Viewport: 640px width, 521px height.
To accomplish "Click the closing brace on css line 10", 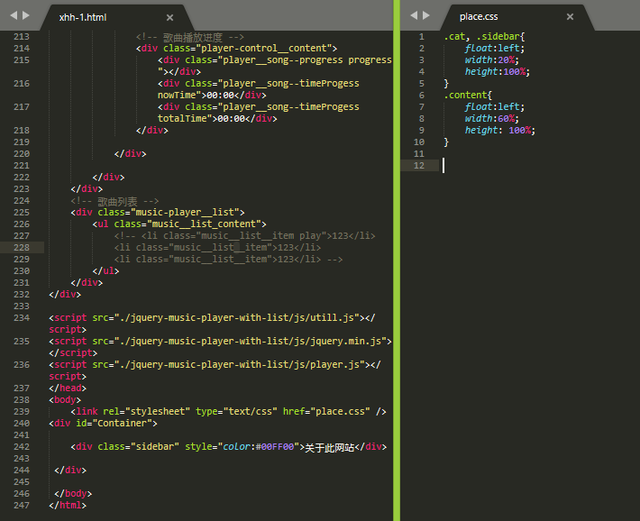I will tap(446, 142).
